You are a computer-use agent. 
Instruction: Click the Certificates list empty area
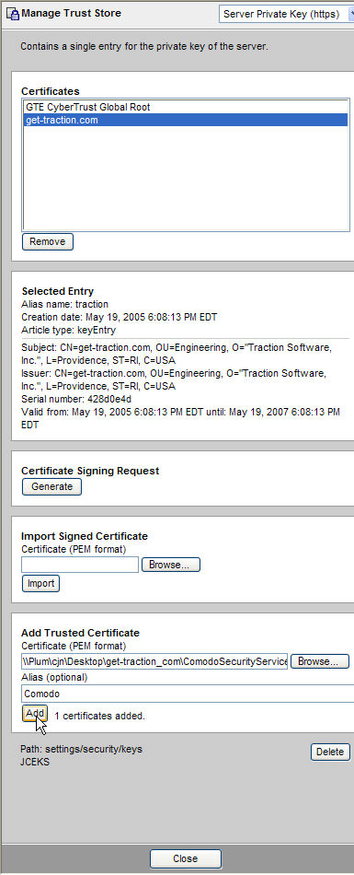pyautogui.click(x=186, y=179)
